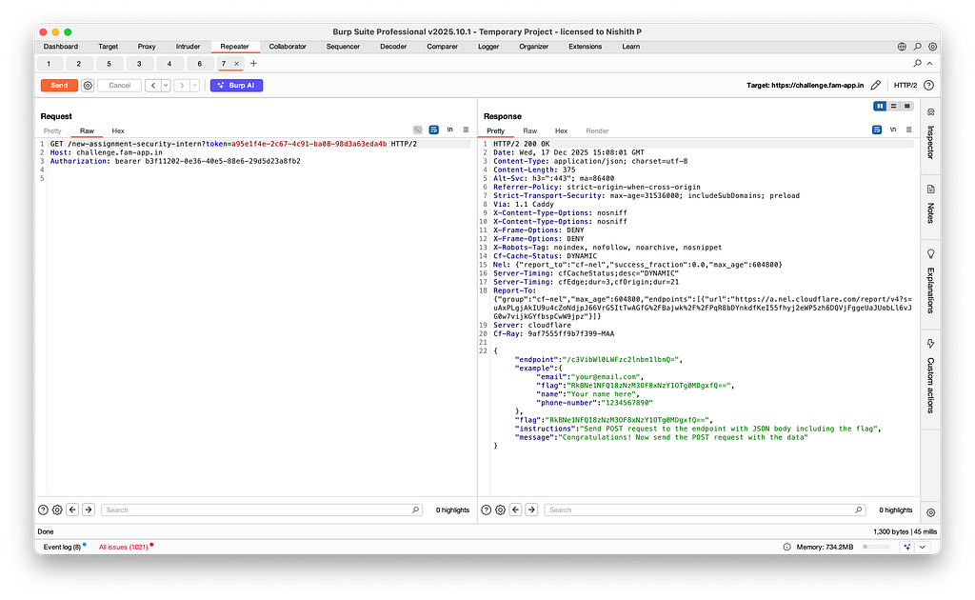Open the Inspector side panel
Image resolution: width=975 pixels, height=600 pixels.
pyautogui.click(x=931, y=135)
